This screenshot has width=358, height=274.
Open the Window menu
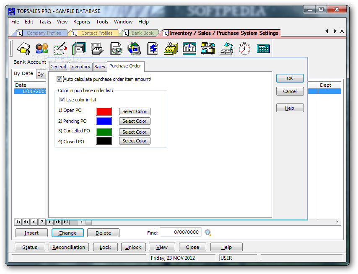pos(123,22)
